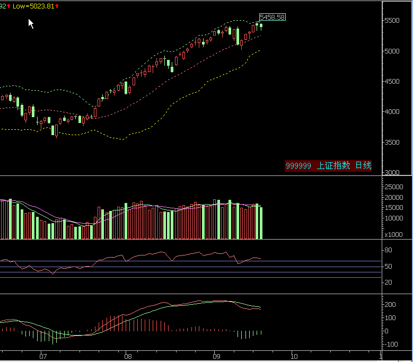The width and height of the screenshot is (413, 362).
Task: Click the 5458.58 high price label
Action: click(273, 17)
